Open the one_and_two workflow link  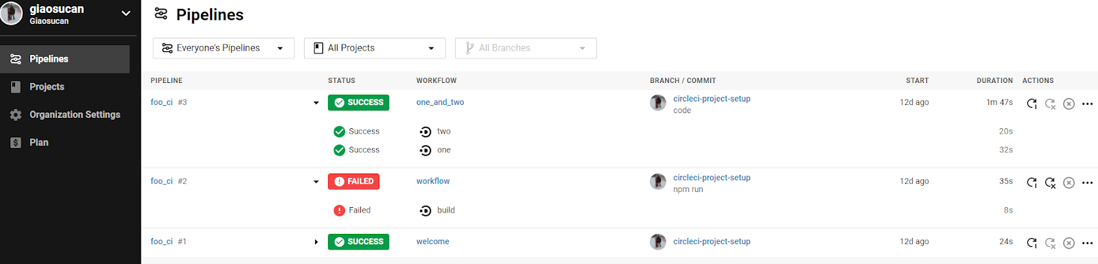[x=440, y=102]
